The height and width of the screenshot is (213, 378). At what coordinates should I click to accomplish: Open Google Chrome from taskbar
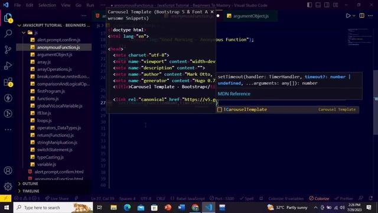[195, 208]
